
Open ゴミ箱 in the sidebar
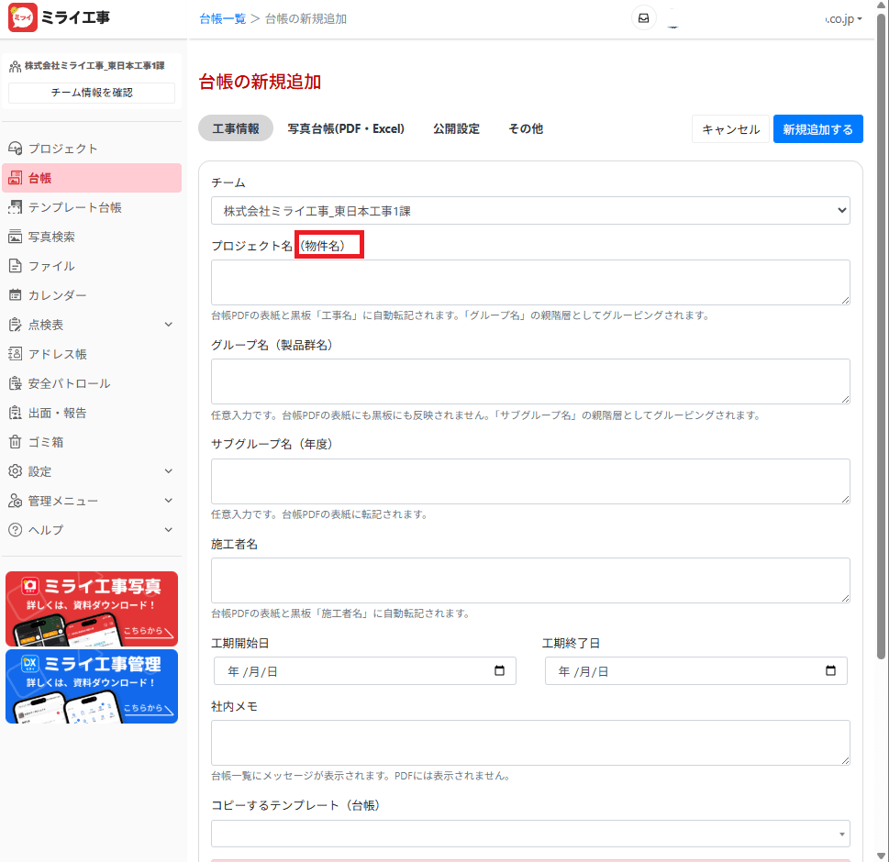point(46,442)
